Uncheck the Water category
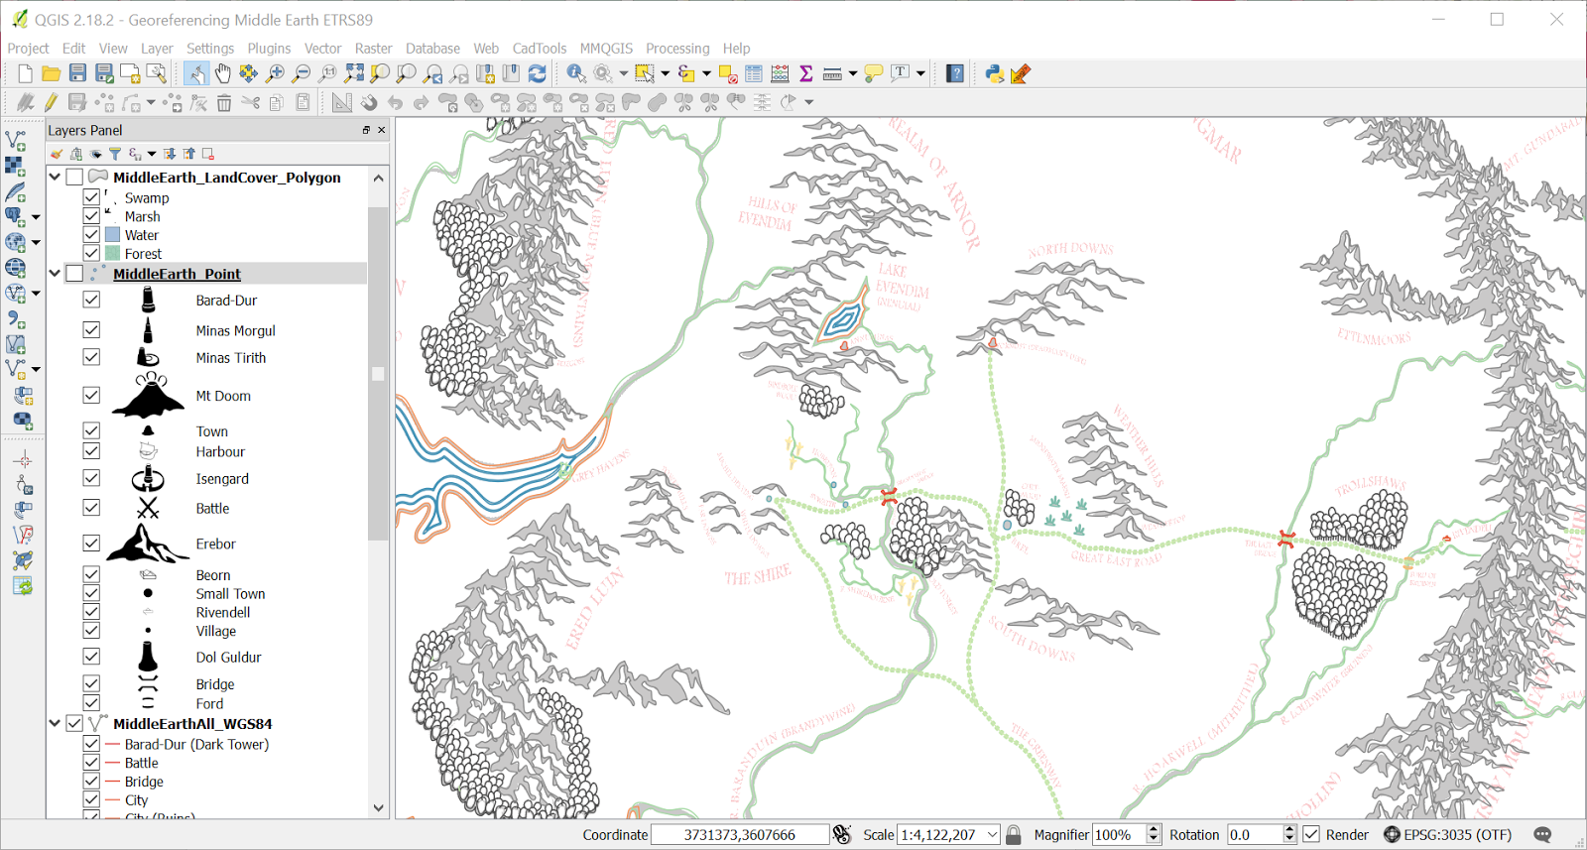The width and height of the screenshot is (1587, 850). (91, 235)
